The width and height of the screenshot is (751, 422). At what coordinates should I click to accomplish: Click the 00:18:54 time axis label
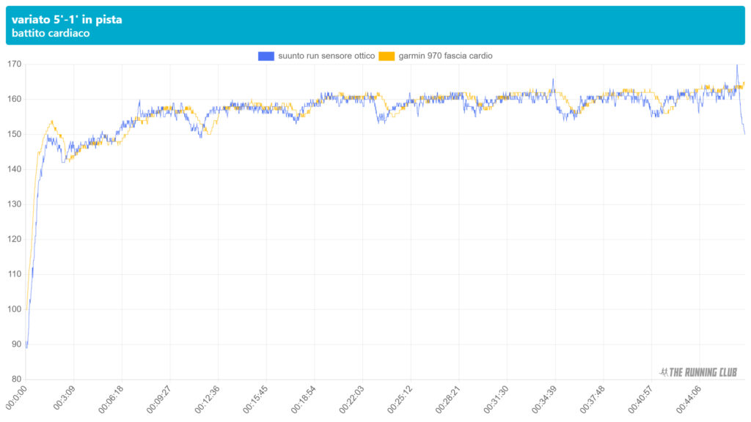[x=302, y=401]
